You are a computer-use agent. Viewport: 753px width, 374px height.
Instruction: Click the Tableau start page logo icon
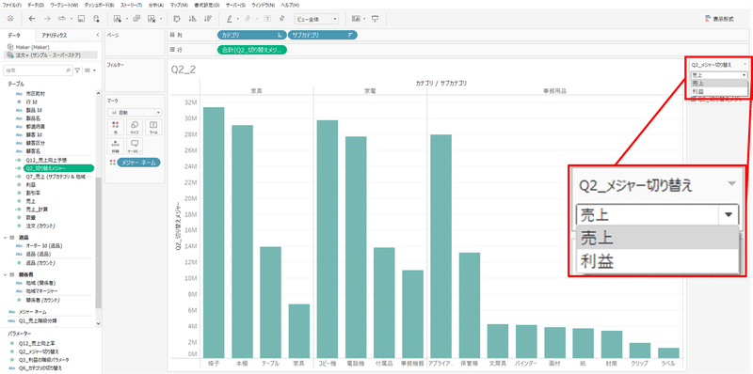[x=10, y=19]
